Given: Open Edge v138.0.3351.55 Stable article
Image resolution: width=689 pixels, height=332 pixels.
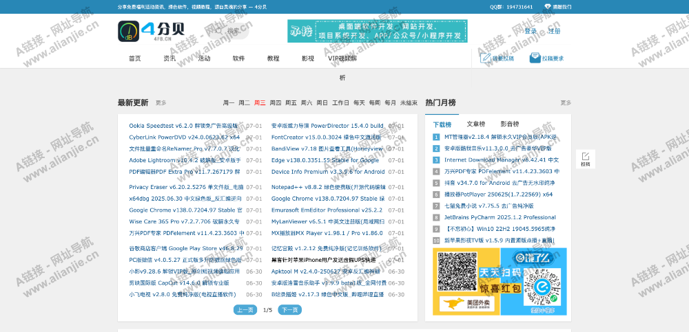Looking at the screenshot, I should (x=325, y=160).
